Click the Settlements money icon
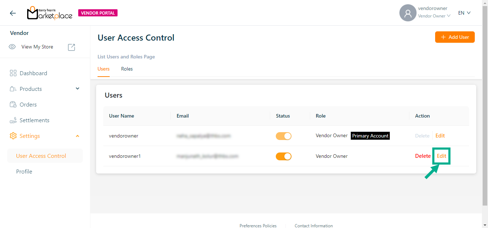Viewport: 488px width, 228px height. pyautogui.click(x=13, y=120)
